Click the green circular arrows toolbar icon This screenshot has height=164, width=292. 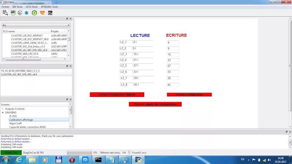[x=34, y=13]
